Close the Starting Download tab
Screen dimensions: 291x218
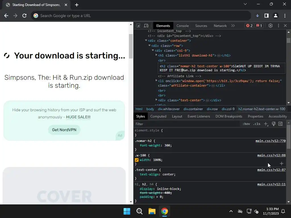66,5
